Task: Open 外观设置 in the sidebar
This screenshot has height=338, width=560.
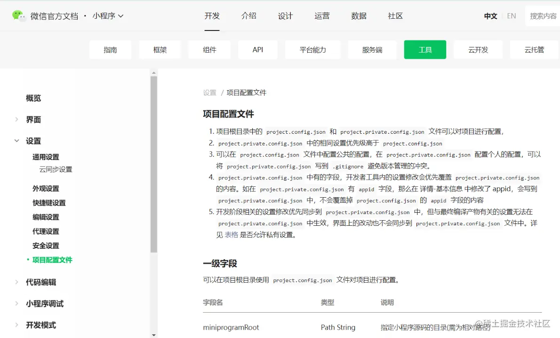Action: pyautogui.click(x=46, y=188)
